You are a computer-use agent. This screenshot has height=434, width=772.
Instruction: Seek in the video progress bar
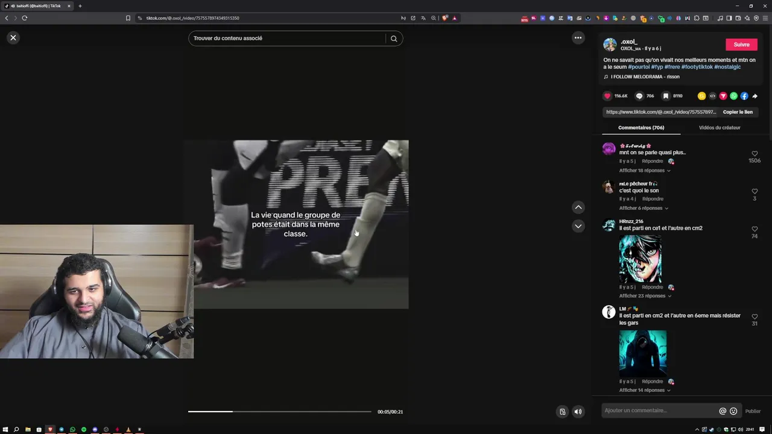click(280, 412)
